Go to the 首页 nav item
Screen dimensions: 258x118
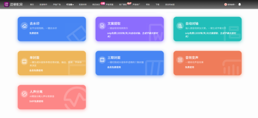pyautogui.click(x=32, y=5)
